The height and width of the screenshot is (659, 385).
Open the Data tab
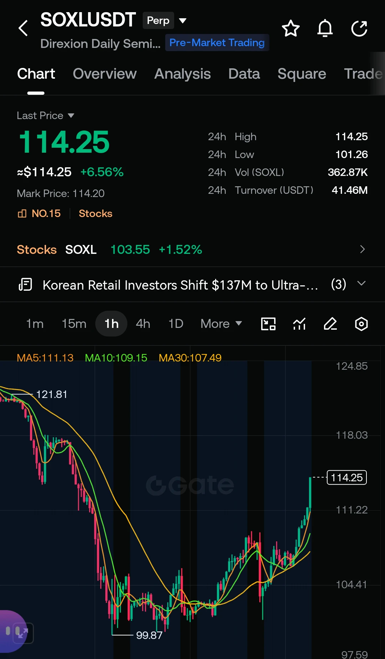tap(244, 74)
